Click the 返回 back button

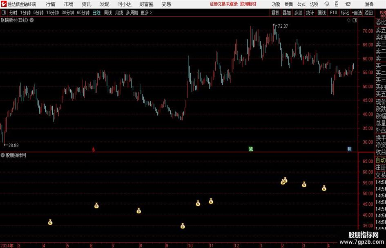click(x=368, y=13)
